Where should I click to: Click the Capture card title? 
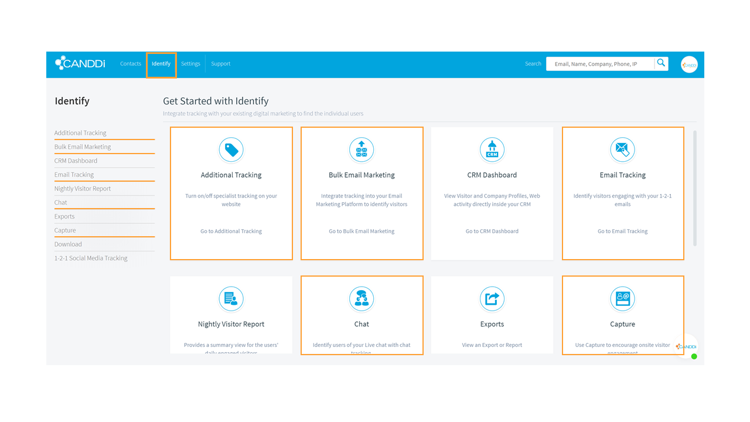622,324
